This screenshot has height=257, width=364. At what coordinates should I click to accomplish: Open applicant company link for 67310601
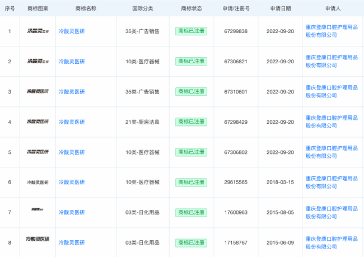coord(332,91)
